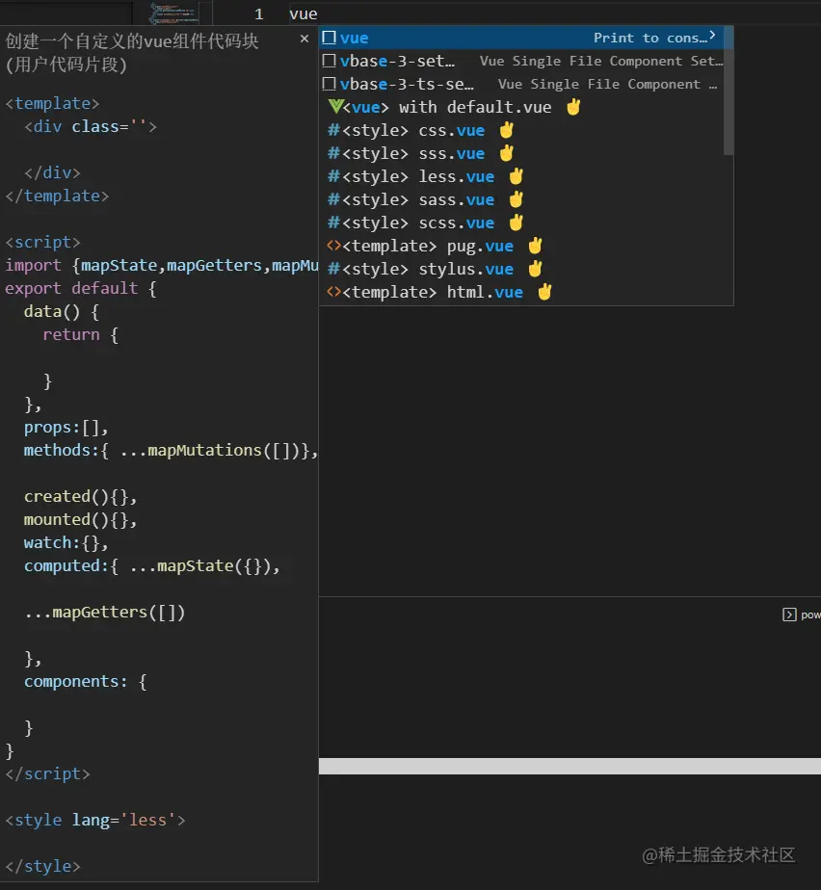Choose '<style> sass.vue' suggestion
The image size is (821, 890).
[521, 199]
